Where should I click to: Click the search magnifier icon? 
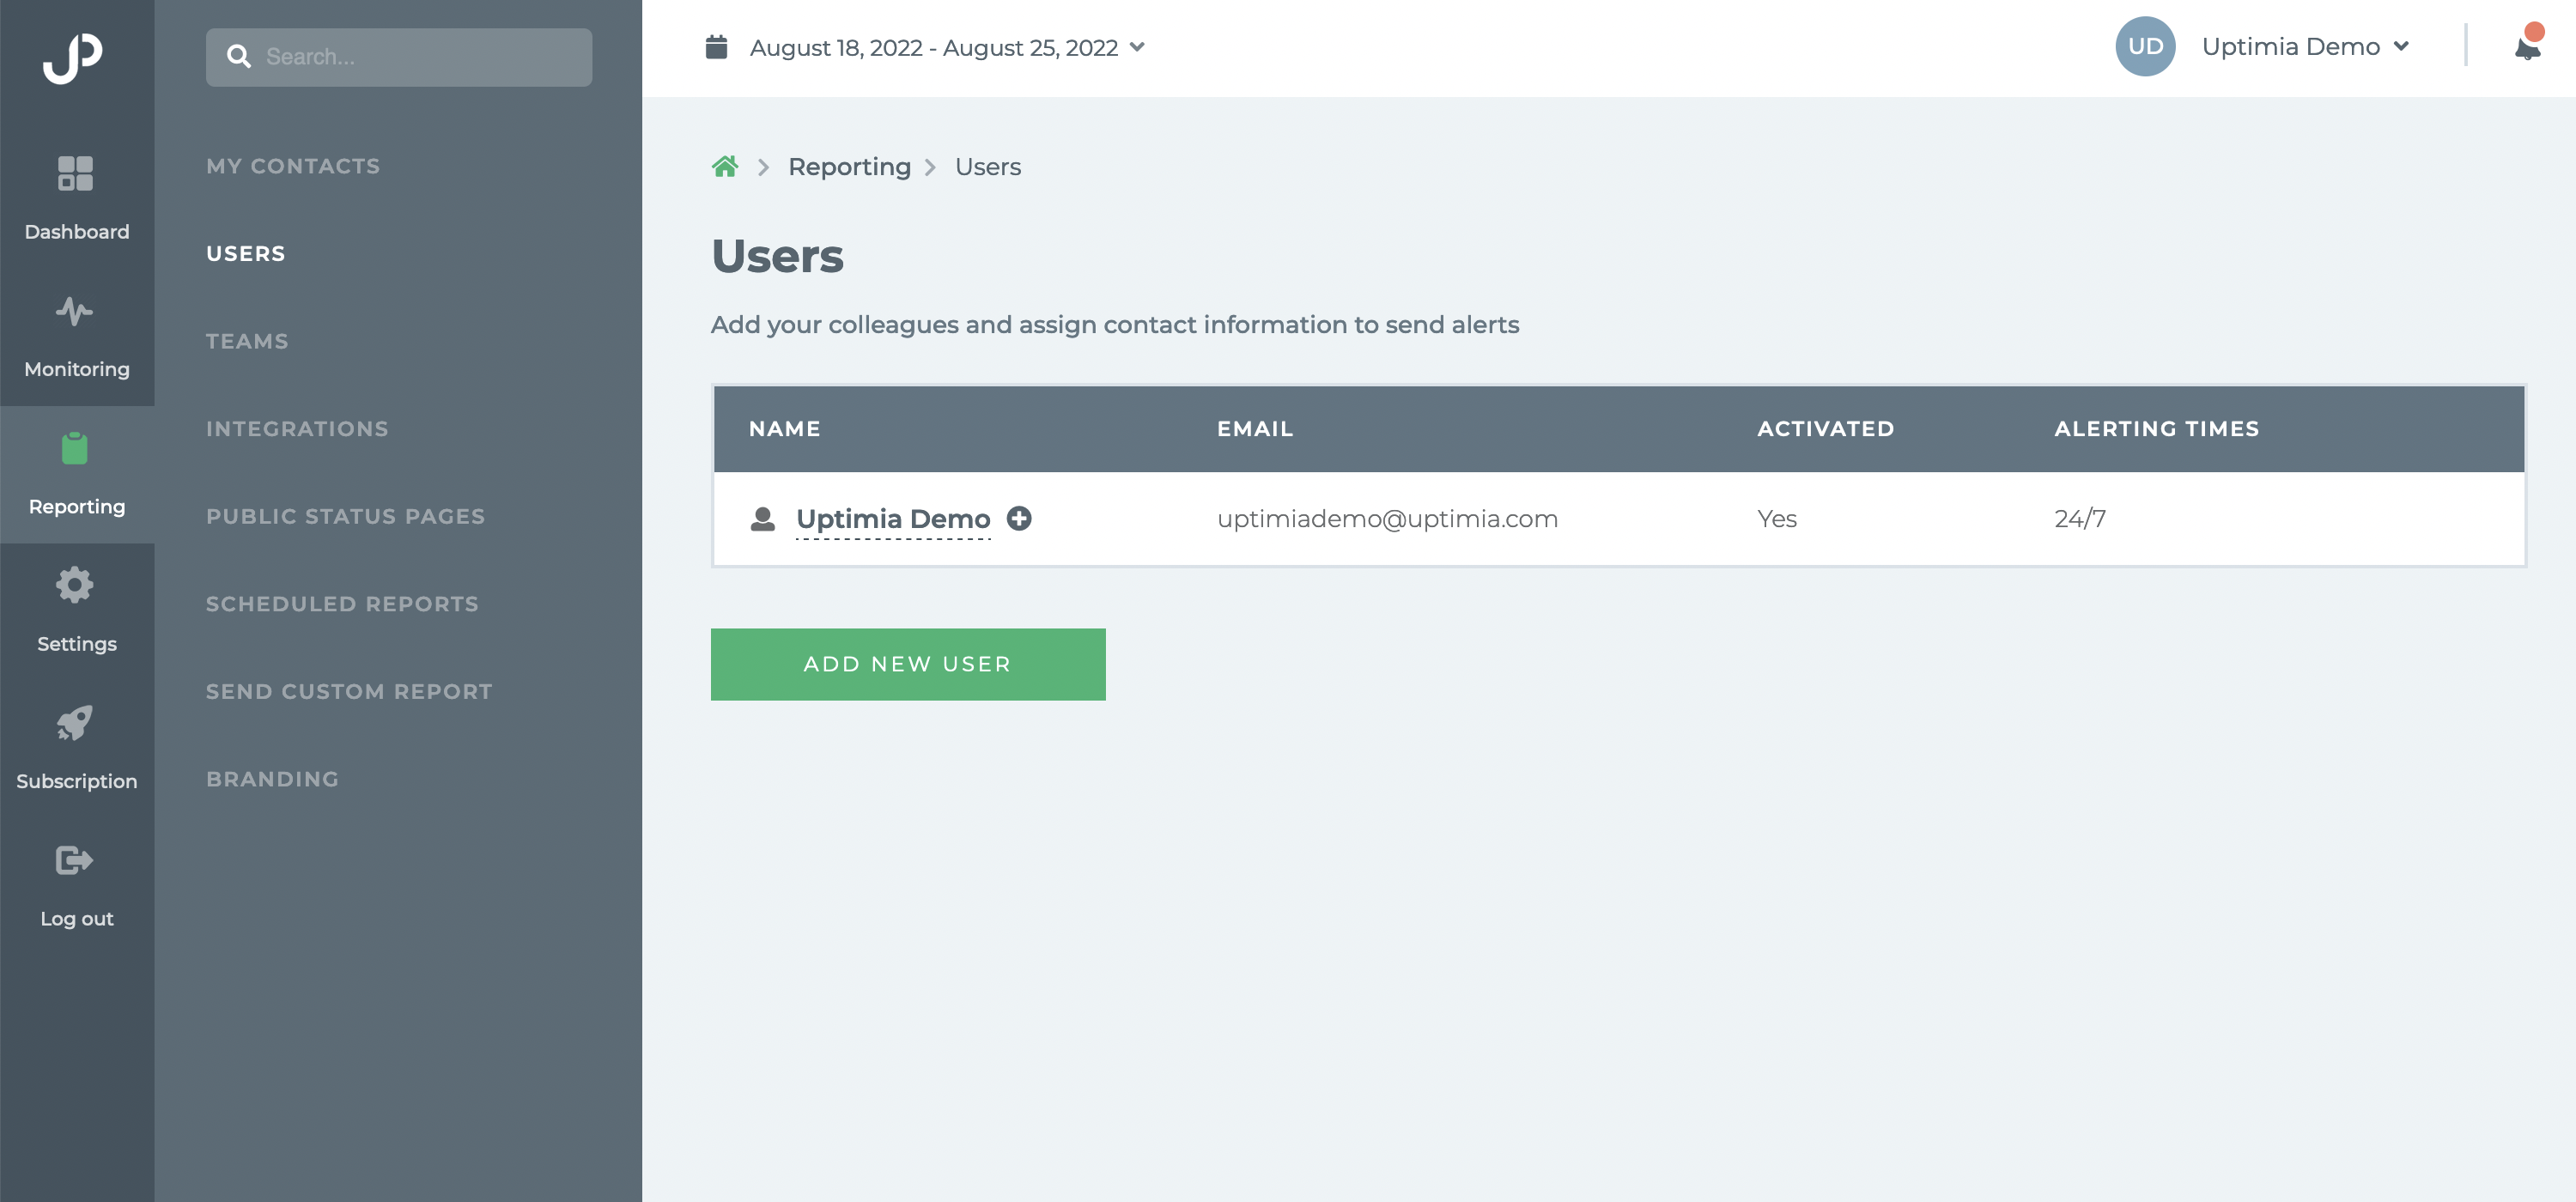238,57
